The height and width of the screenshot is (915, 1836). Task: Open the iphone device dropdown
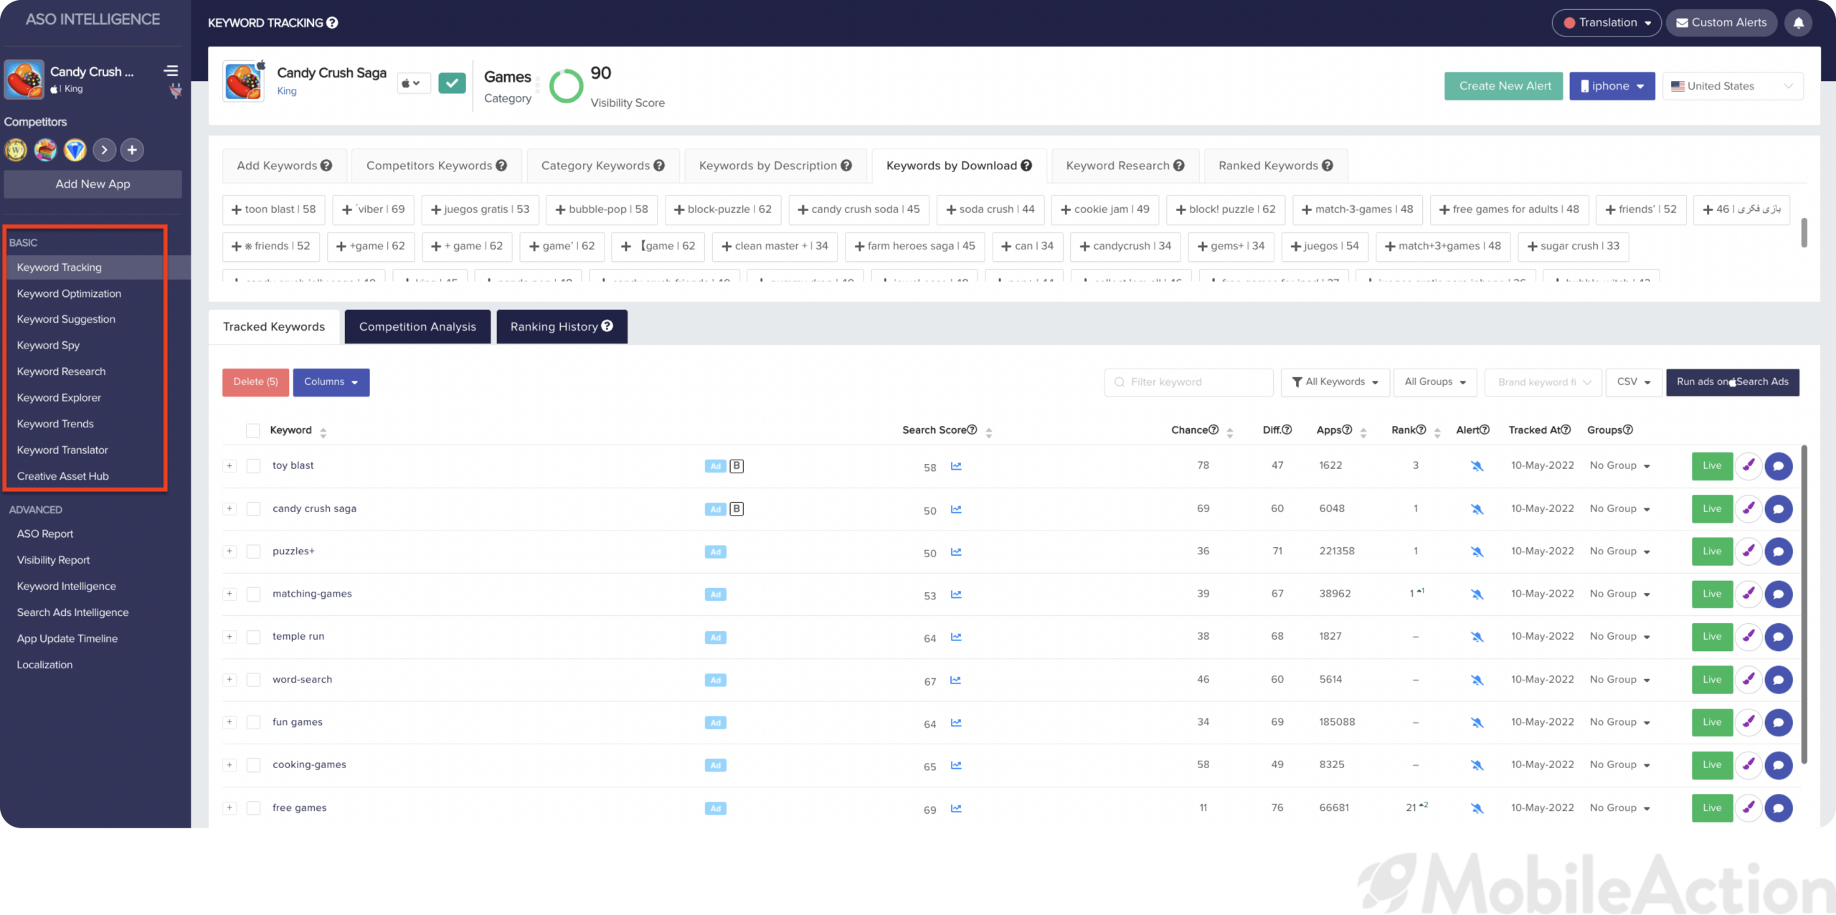[x=1612, y=86]
